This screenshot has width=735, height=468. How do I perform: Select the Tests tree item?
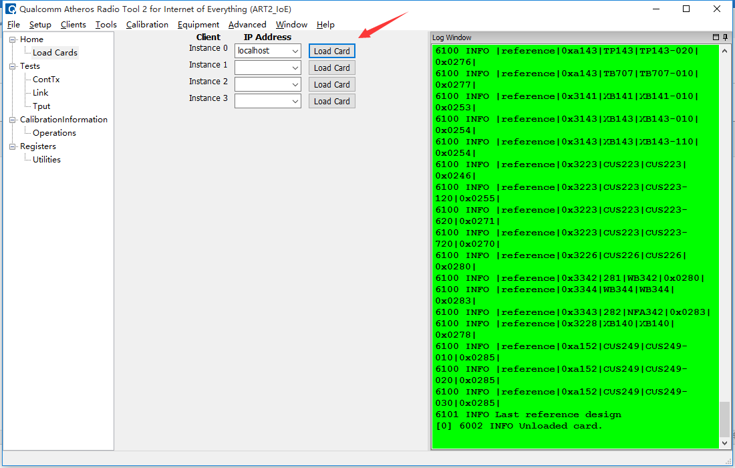pos(29,66)
